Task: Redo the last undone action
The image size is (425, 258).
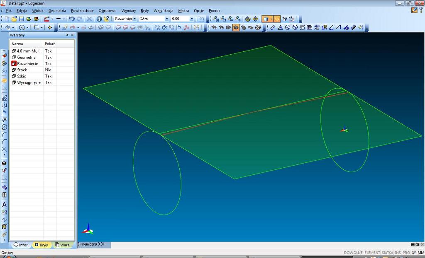Action: pos(79,19)
